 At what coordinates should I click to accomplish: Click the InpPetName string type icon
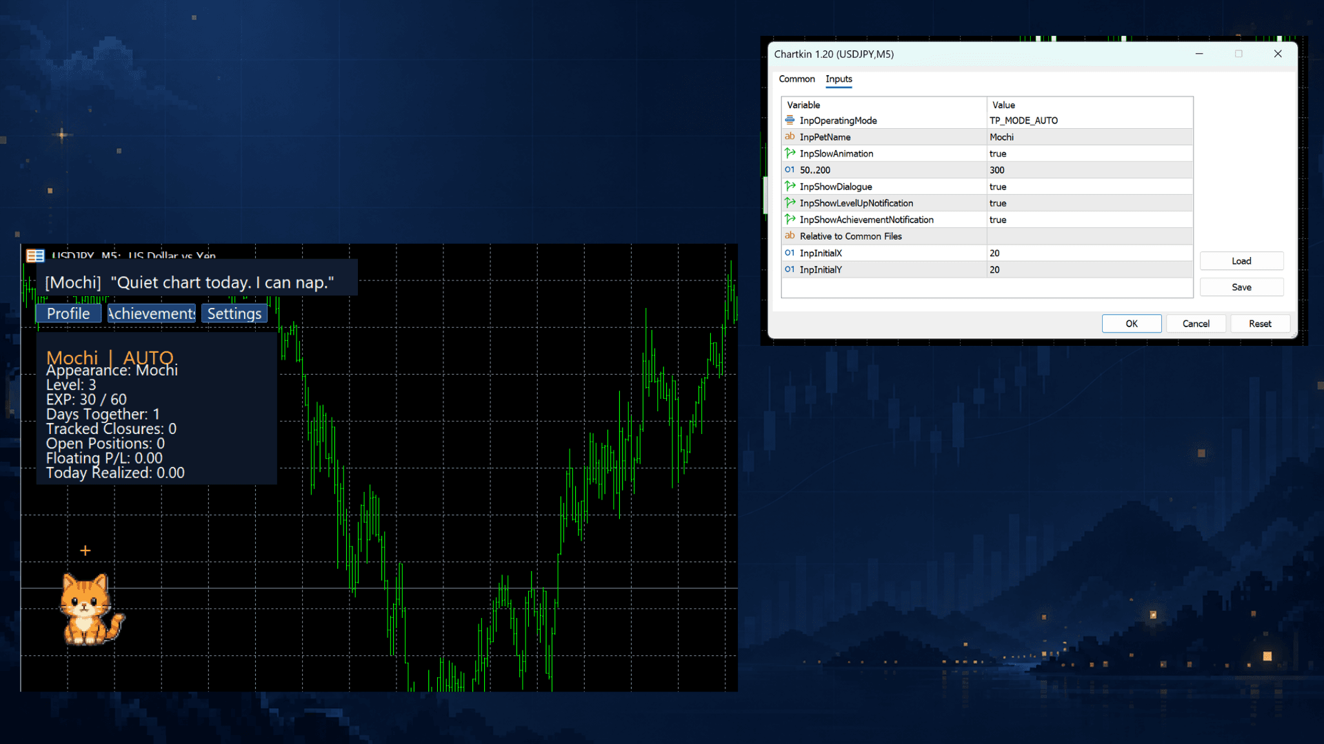tap(790, 136)
